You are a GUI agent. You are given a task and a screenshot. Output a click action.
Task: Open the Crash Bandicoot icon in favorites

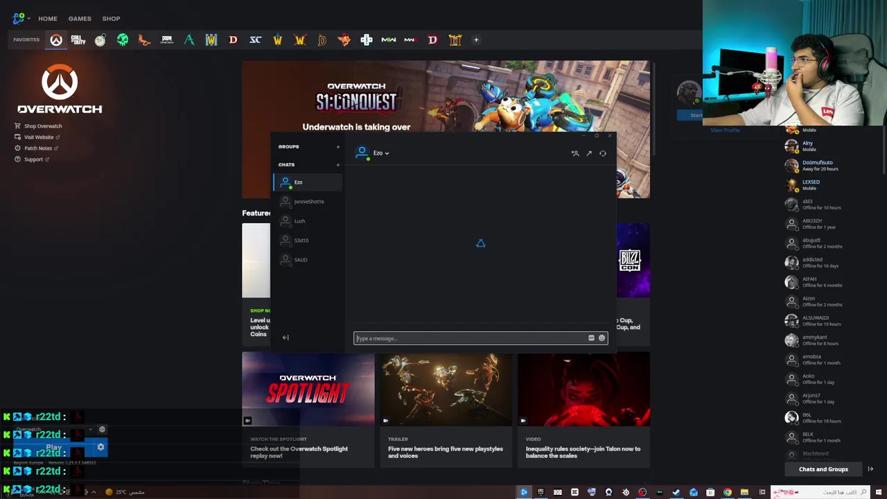pos(344,40)
